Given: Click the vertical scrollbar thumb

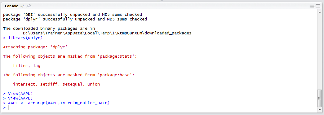Looking at the screenshot, I should (319, 98).
